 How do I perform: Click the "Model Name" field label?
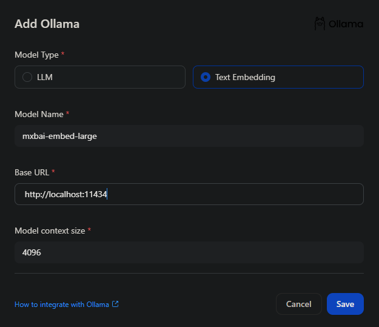coord(39,114)
